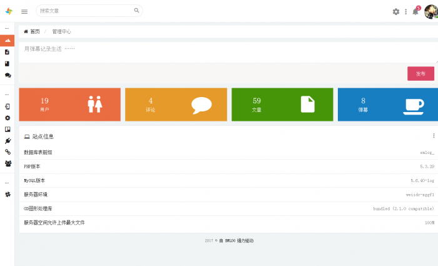Viewport: 438px width, 266px height.
Task: Click the EMLOG colorful logo icon
Action: pos(8,11)
